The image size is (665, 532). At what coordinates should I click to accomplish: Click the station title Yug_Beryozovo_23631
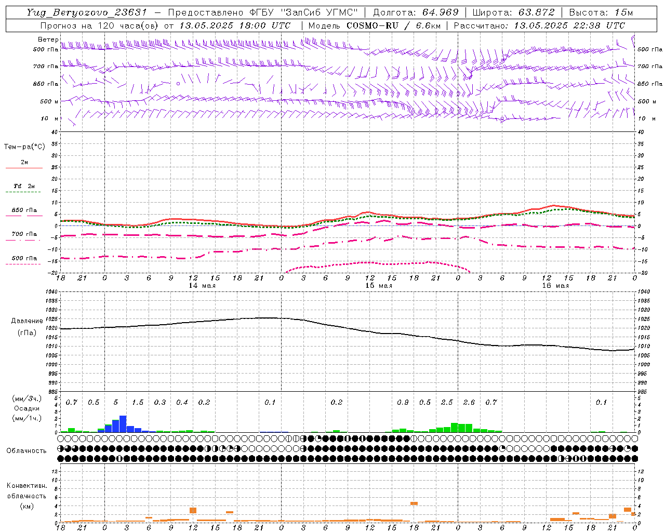(x=87, y=12)
